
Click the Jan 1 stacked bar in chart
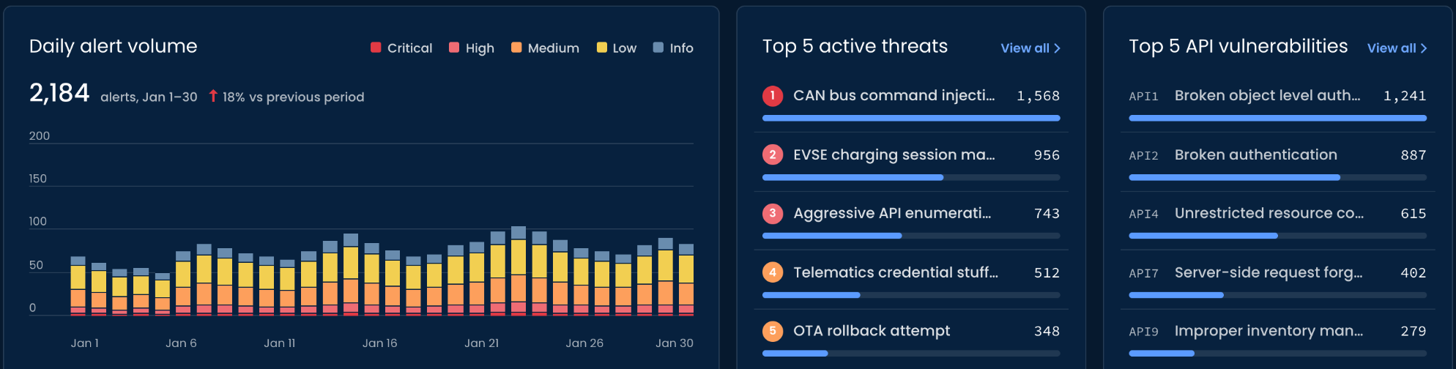pyautogui.click(x=78, y=286)
